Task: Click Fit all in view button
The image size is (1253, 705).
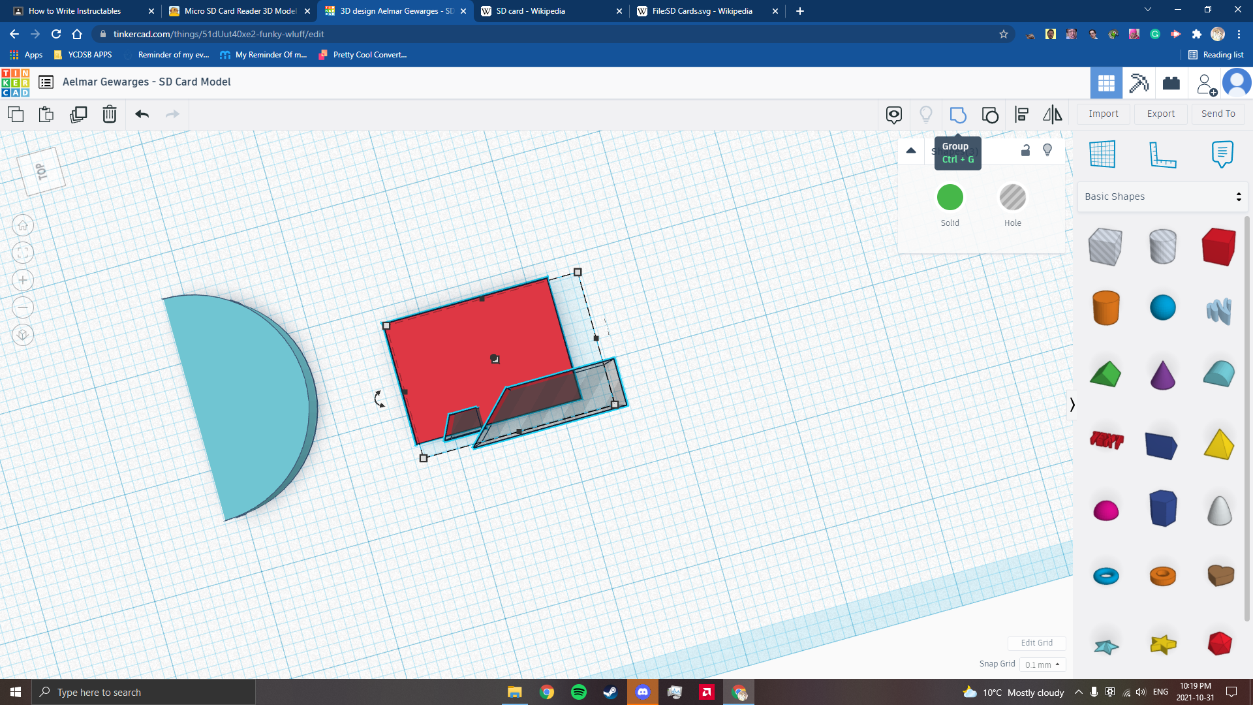Action: coord(23,253)
